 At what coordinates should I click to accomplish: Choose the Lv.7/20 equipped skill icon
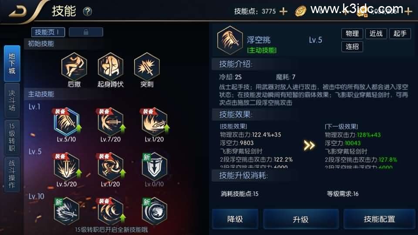(110, 122)
